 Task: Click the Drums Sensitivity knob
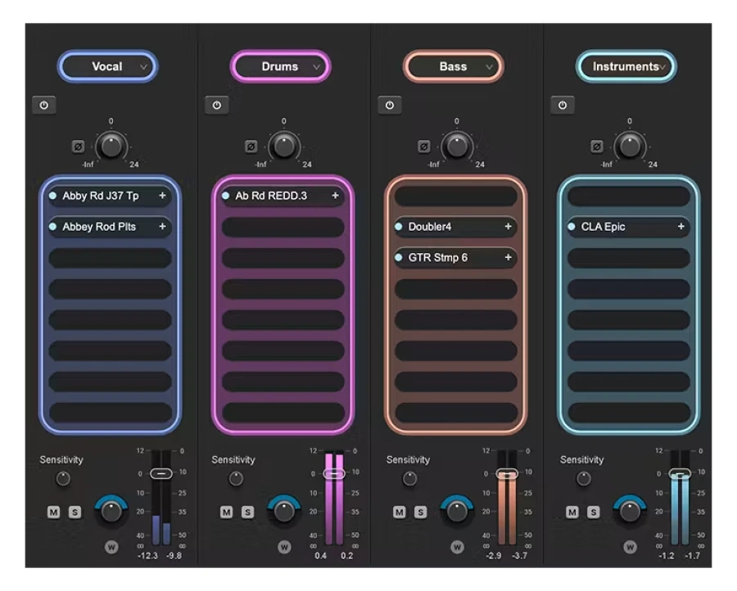[x=236, y=479]
